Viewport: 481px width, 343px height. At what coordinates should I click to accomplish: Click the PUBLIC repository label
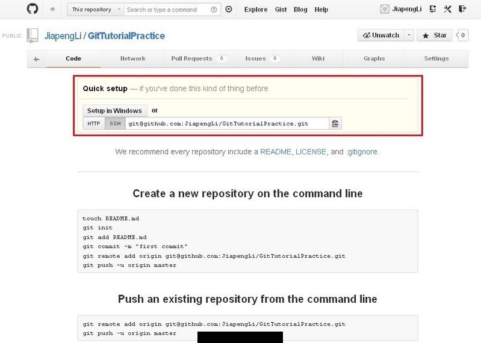tap(12, 36)
